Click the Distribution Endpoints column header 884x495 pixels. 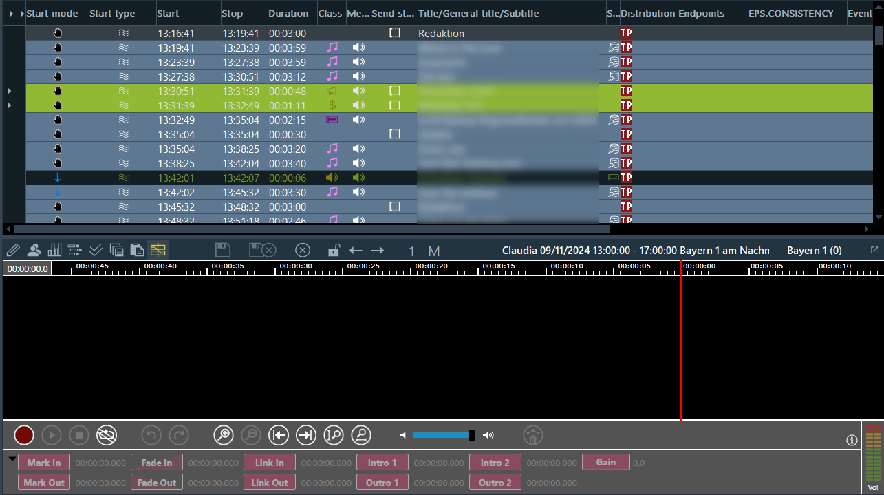[672, 14]
